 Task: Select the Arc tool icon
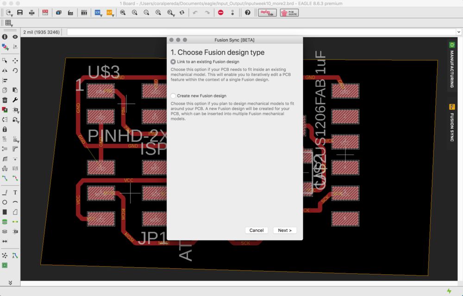(x=15, y=202)
